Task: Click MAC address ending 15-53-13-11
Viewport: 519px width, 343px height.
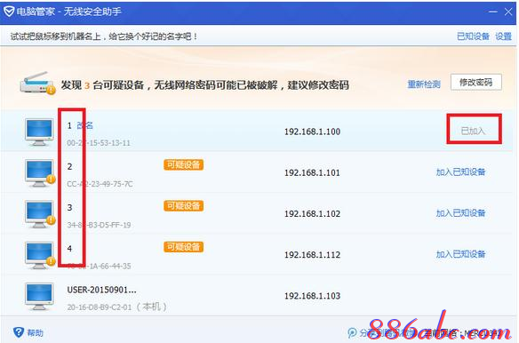Action: pyautogui.click(x=99, y=143)
